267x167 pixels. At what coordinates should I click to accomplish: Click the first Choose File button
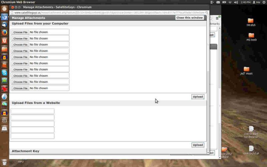20,32
